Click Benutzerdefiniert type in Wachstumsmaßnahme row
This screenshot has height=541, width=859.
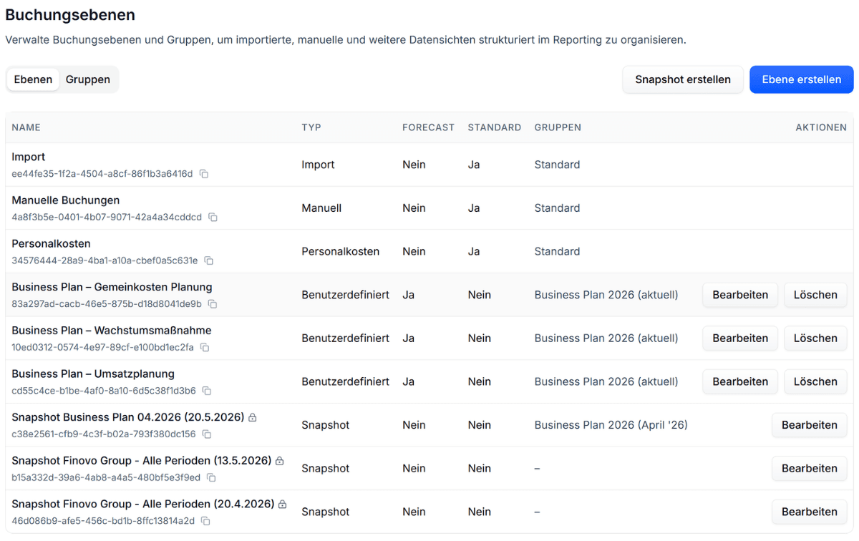pyautogui.click(x=346, y=338)
